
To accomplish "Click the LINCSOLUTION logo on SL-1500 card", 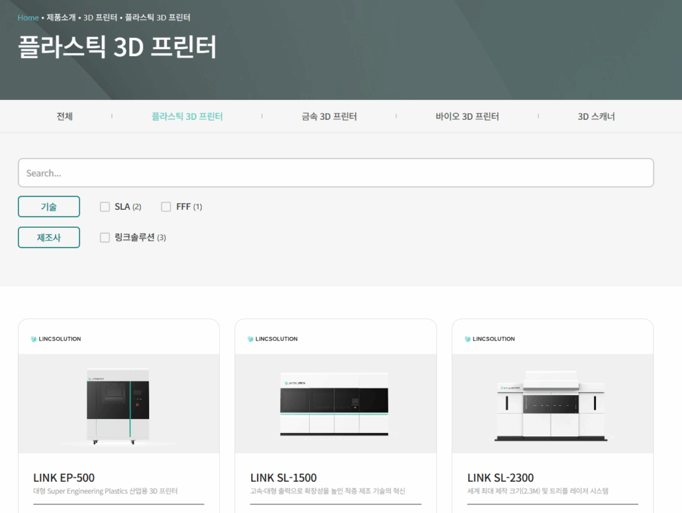I will [x=273, y=339].
